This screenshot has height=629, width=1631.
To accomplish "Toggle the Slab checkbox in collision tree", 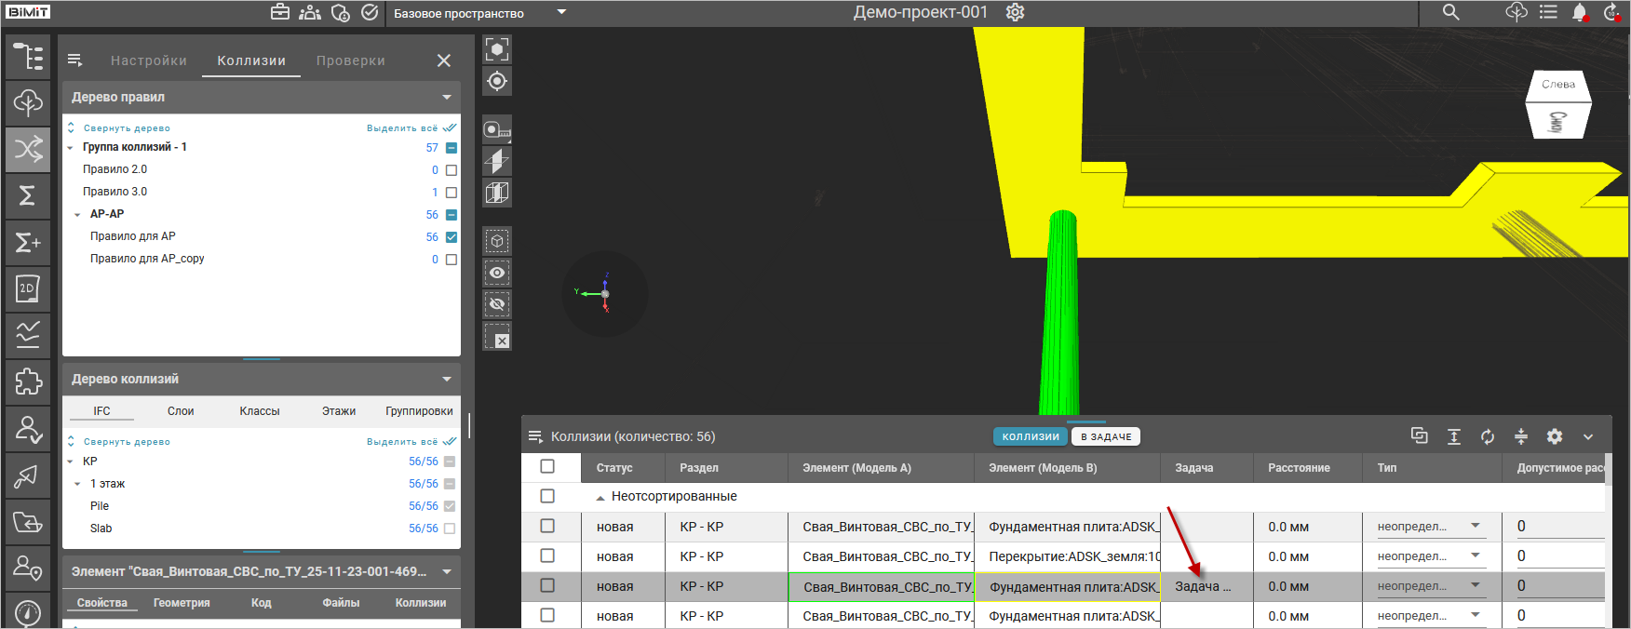I will click(x=450, y=529).
